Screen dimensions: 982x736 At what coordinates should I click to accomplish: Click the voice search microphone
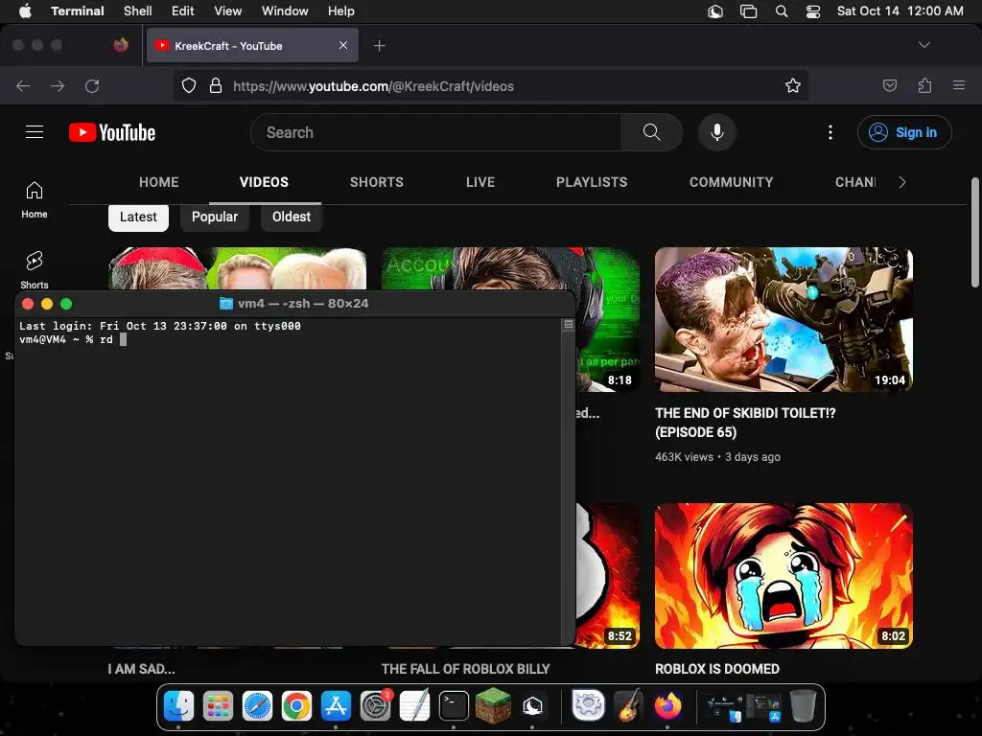coord(717,132)
